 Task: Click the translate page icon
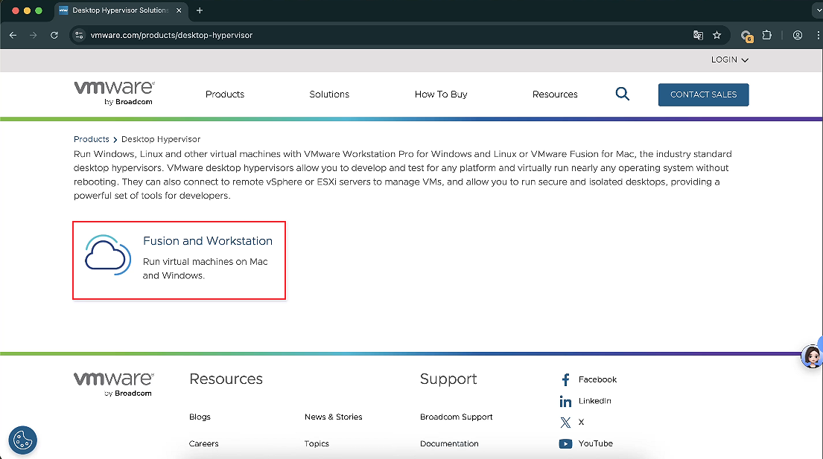[698, 35]
